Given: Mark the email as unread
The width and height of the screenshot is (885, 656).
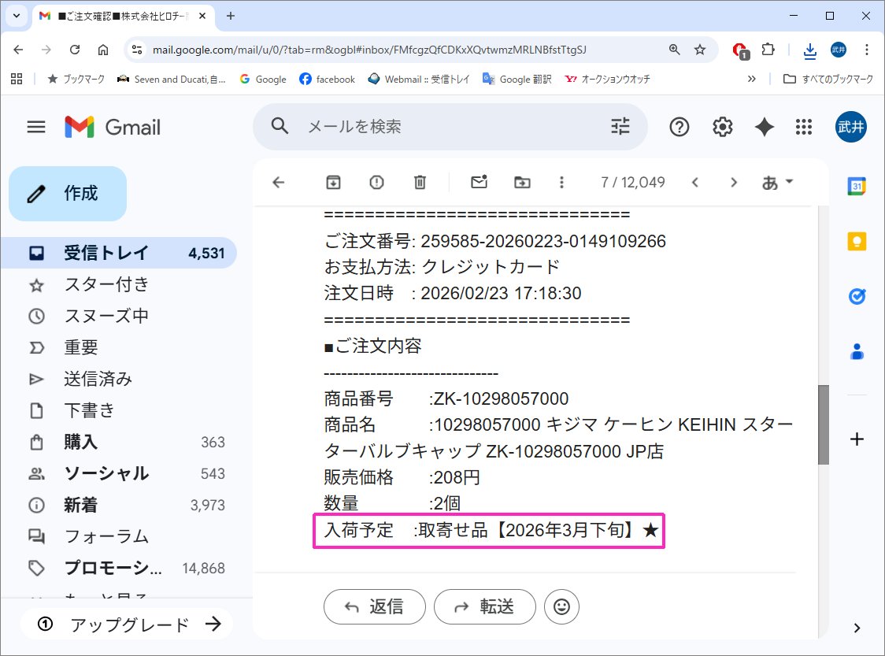Looking at the screenshot, I should [x=479, y=183].
